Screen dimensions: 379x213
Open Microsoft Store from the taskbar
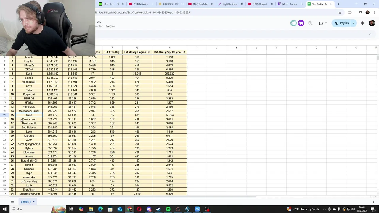[110, 209]
